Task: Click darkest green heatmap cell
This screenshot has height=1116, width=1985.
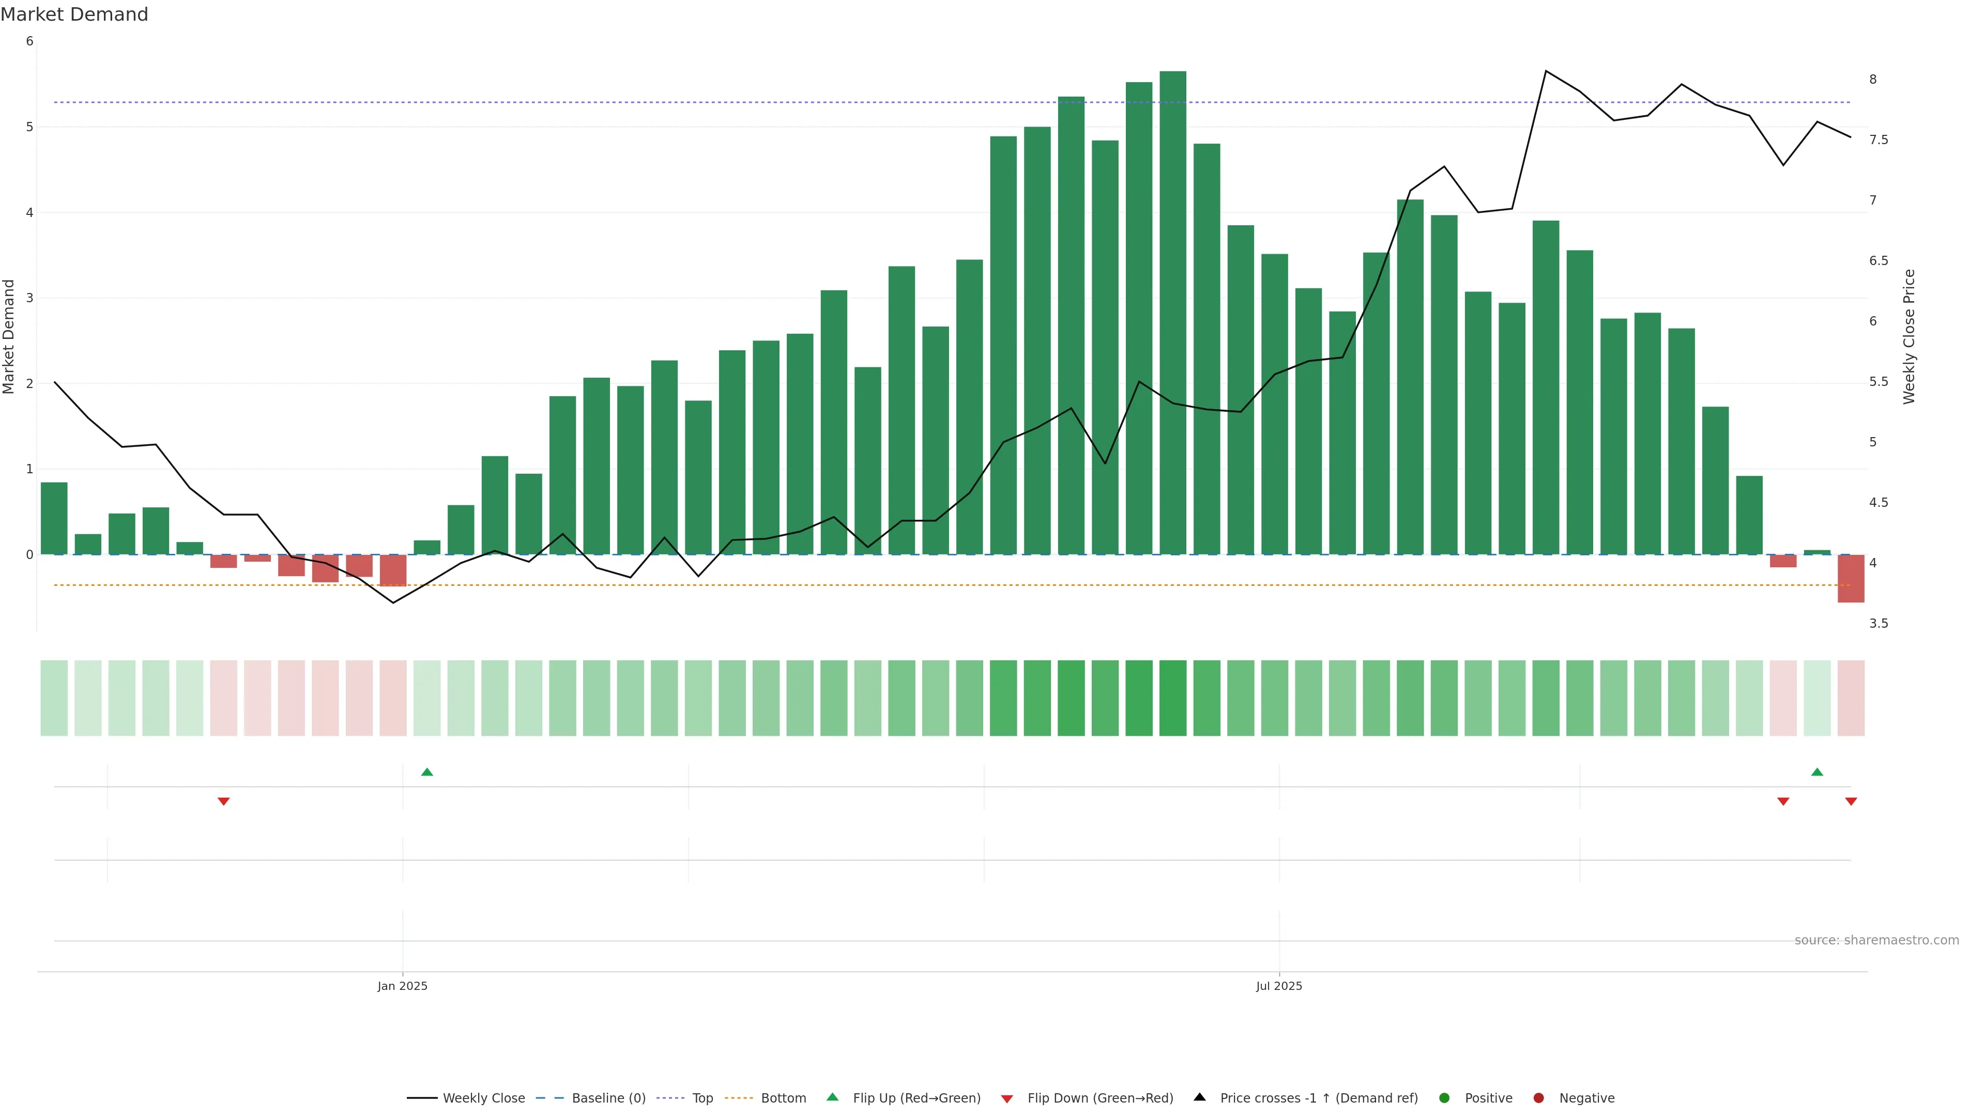Action: (1173, 698)
